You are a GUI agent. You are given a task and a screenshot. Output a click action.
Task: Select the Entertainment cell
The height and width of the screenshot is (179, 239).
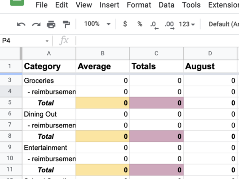click(x=49, y=148)
